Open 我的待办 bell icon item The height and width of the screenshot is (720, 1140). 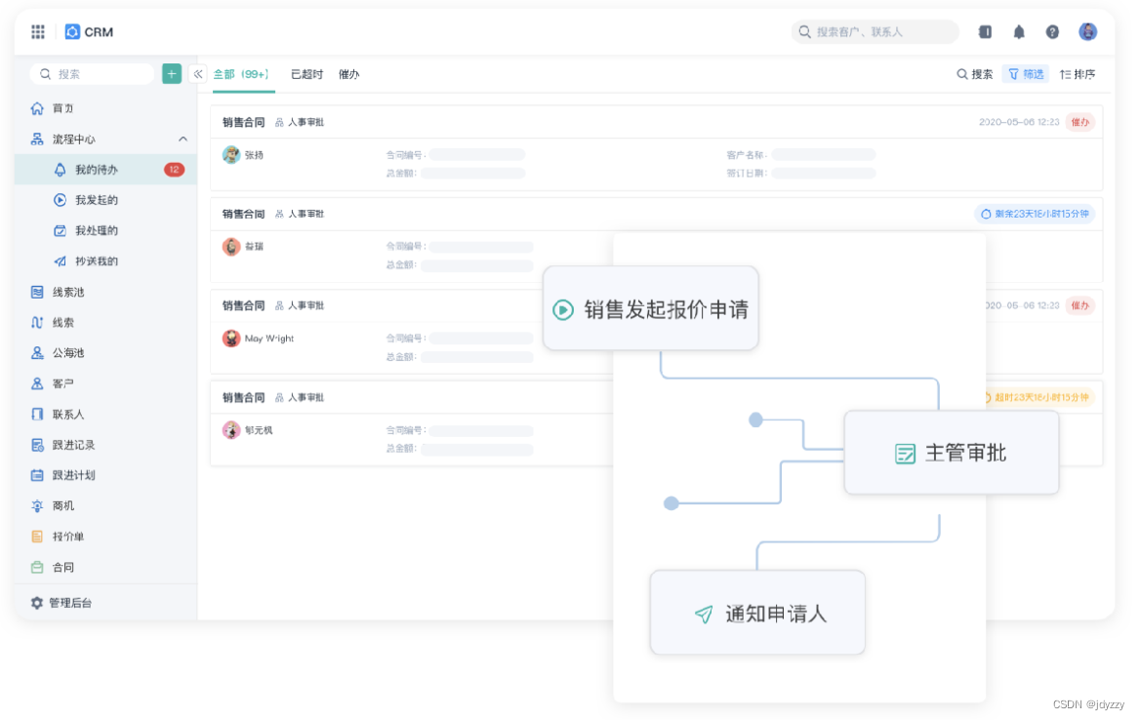click(61, 170)
